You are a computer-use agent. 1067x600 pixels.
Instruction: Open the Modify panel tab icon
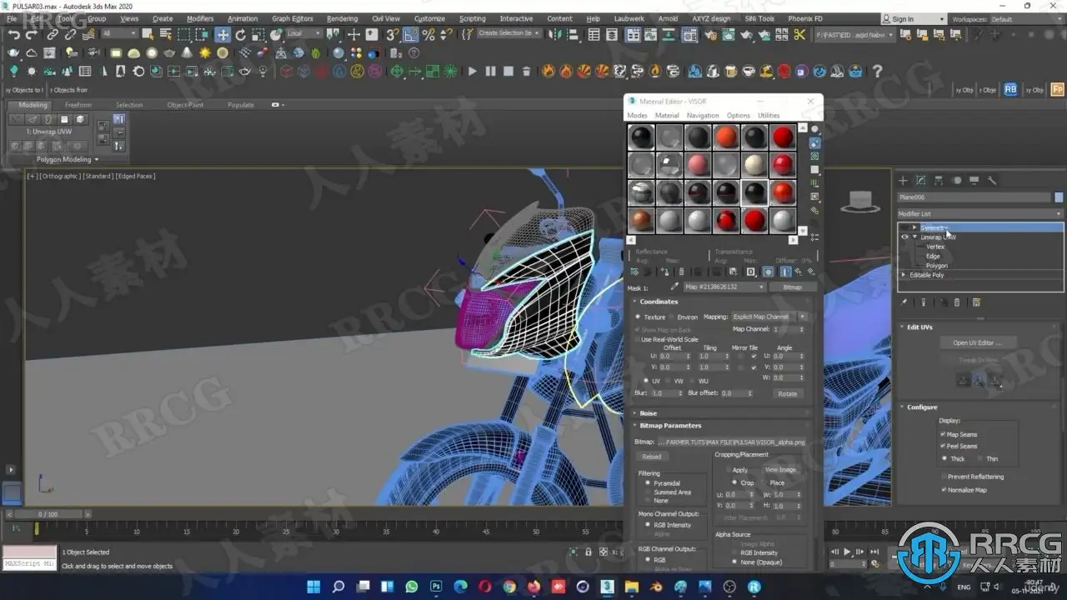point(920,180)
